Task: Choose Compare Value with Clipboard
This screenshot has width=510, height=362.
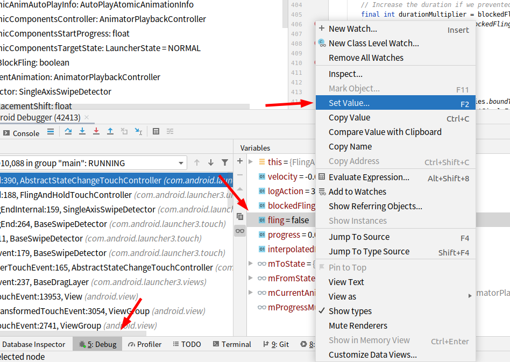Action: (395, 132)
